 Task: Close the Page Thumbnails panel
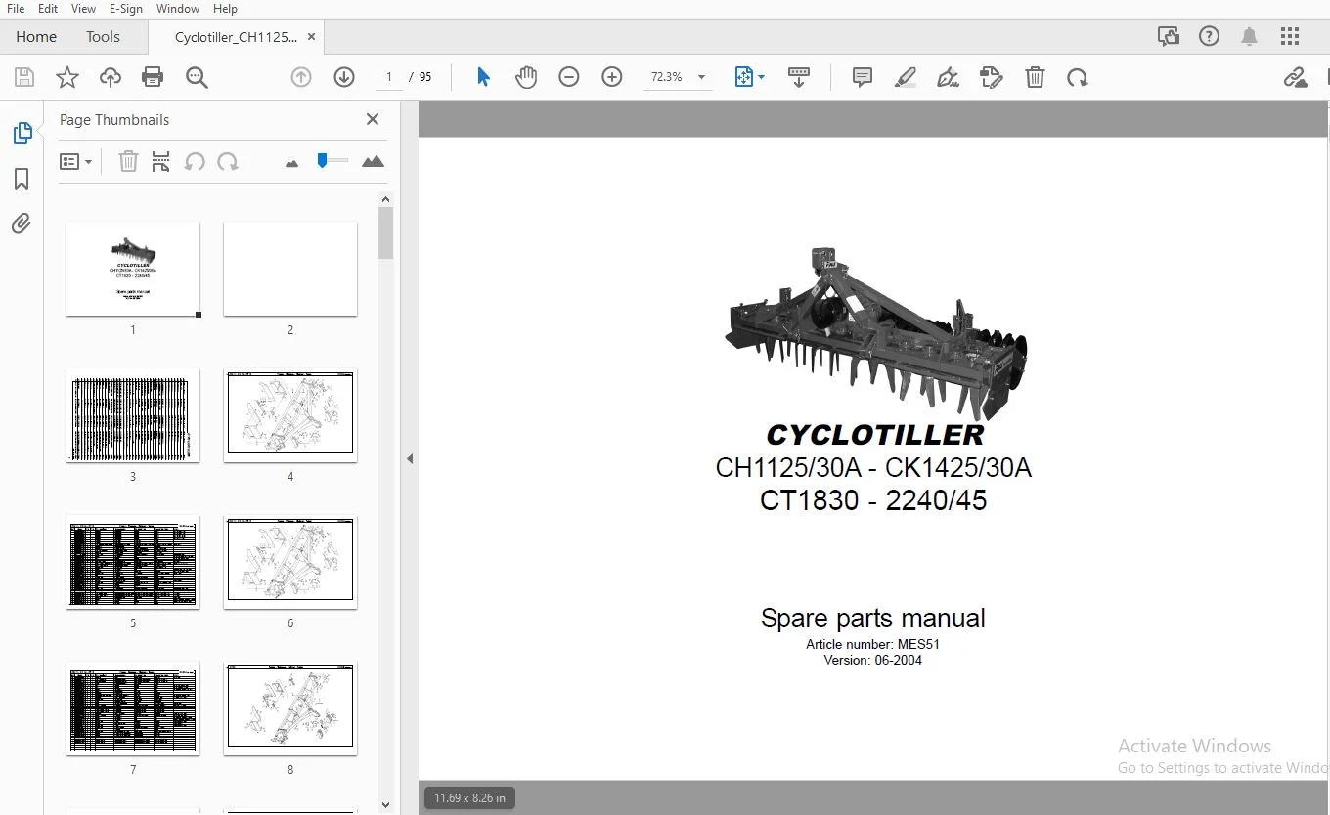pos(373,119)
